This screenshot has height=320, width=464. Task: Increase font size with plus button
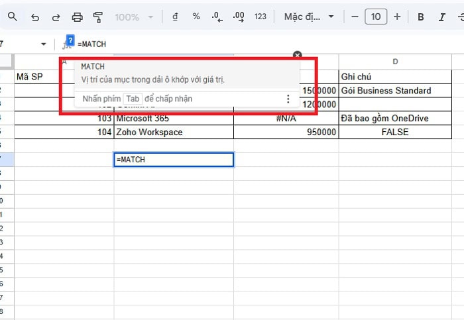click(x=397, y=17)
